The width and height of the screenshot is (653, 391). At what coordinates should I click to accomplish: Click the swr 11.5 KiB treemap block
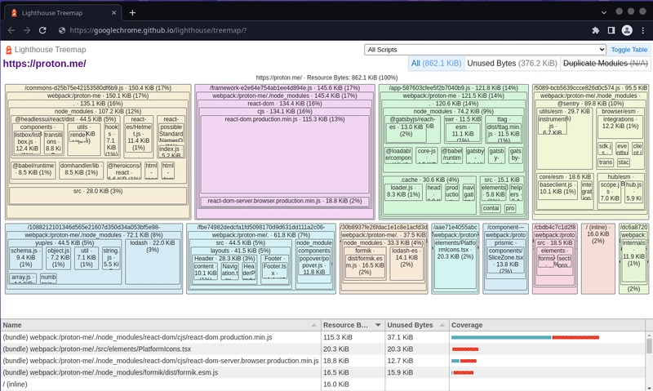(463, 119)
